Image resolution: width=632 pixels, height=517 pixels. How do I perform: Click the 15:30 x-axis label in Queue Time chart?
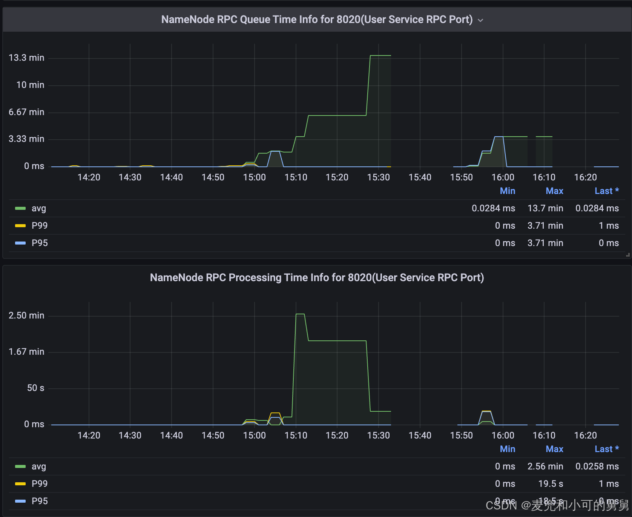(379, 177)
